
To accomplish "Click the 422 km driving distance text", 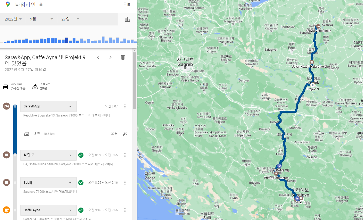I will click(x=16, y=84).
